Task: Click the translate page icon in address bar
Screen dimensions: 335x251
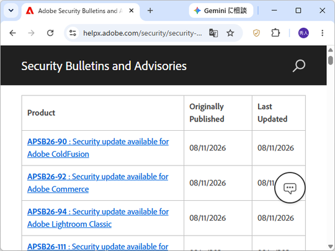Action: coord(213,33)
